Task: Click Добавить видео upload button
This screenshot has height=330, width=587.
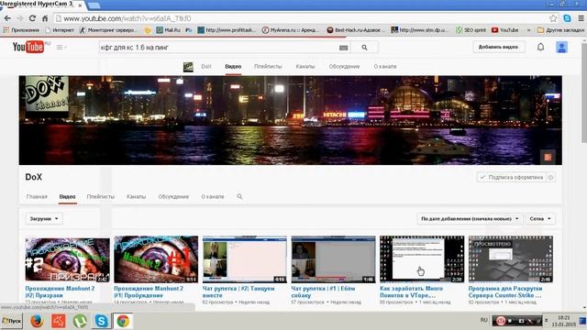Action: [498, 47]
